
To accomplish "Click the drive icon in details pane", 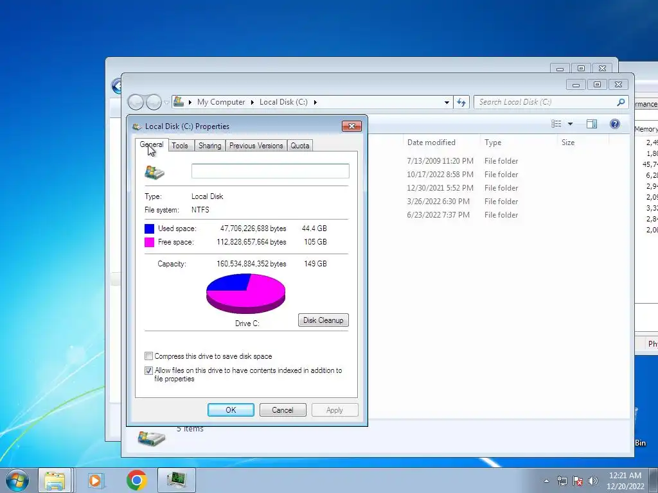I will (x=152, y=438).
